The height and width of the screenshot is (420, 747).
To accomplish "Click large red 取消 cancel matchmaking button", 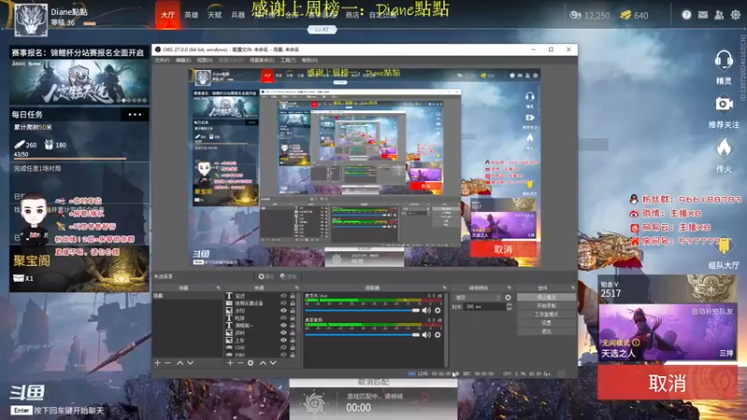I will 667,383.
